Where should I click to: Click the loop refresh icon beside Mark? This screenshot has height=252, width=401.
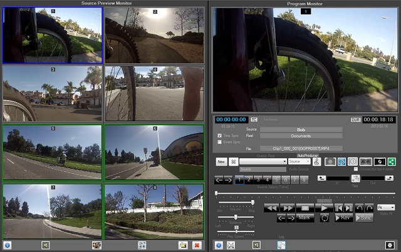[x=325, y=218]
